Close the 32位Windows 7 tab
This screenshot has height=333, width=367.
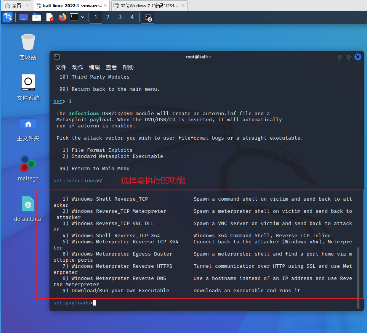click(x=183, y=5)
